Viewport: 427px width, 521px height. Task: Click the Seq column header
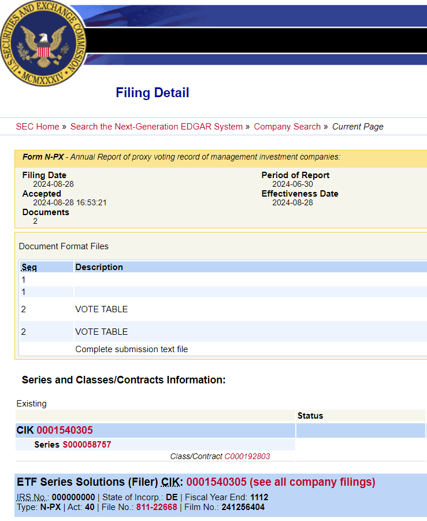pos(29,267)
